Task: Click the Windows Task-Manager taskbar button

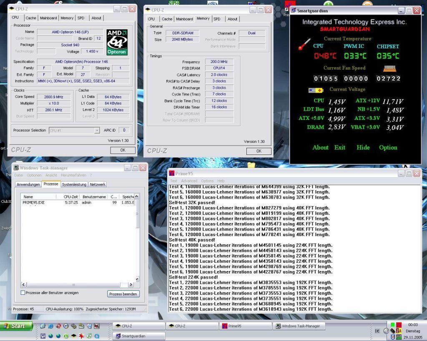Action: click(x=299, y=326)
